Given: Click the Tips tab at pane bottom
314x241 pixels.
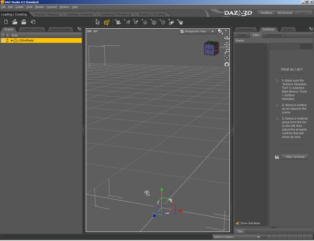Looking at the screenshot, I should [x=240, y=231].
